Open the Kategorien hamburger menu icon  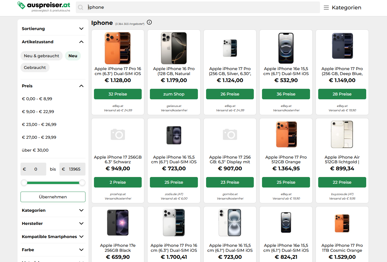coord(326,8)
